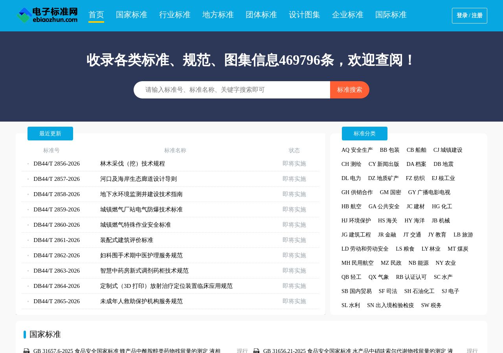
Task: Open standard DB44/T 2864-2026
Action: tap(57, 286)
